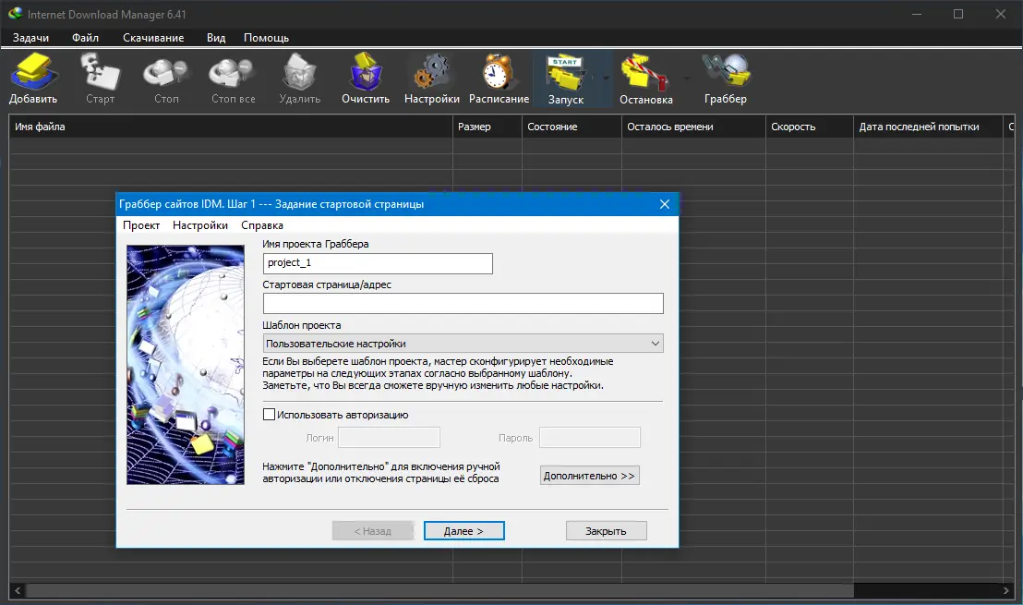
Task: Open the Помощь menu
Action: coord(266,38)
